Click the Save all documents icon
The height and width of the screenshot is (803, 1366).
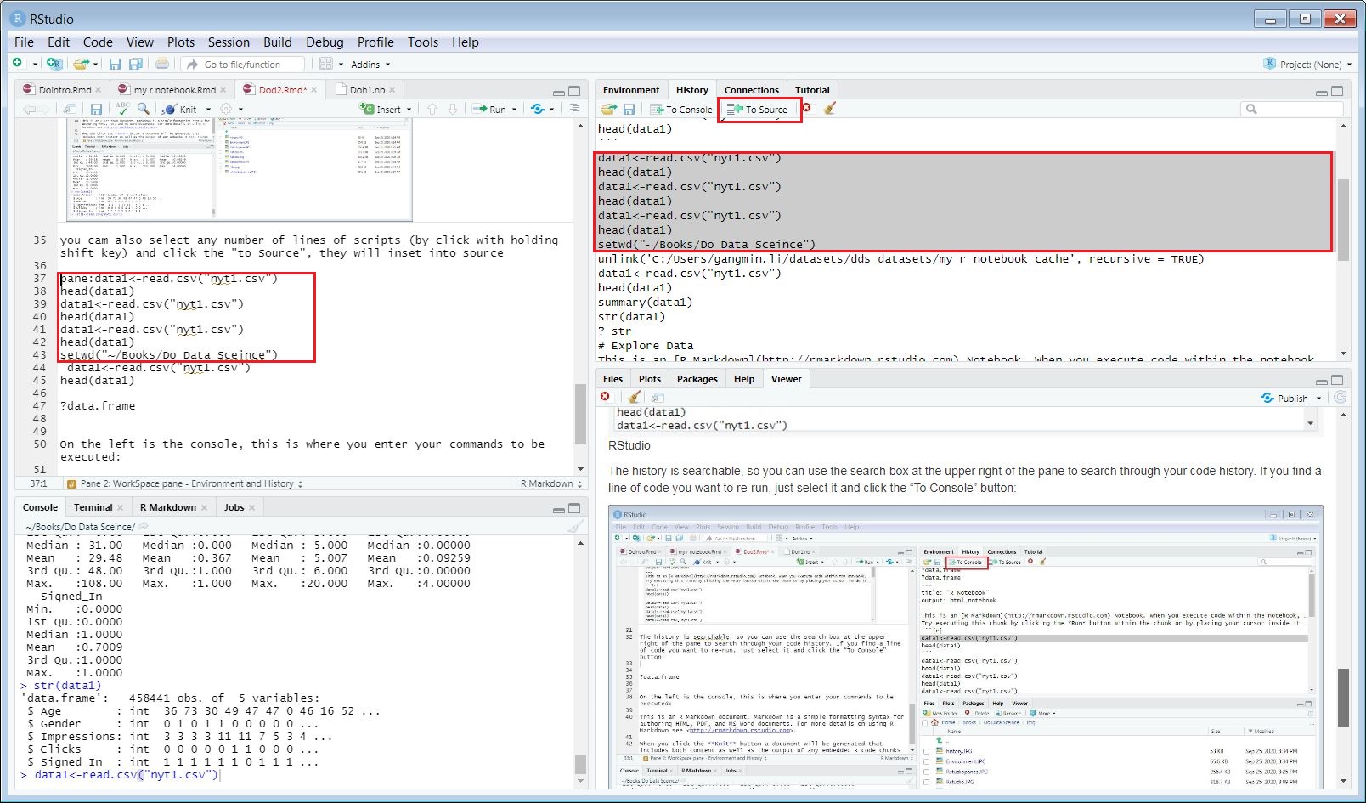coord(136,64)
